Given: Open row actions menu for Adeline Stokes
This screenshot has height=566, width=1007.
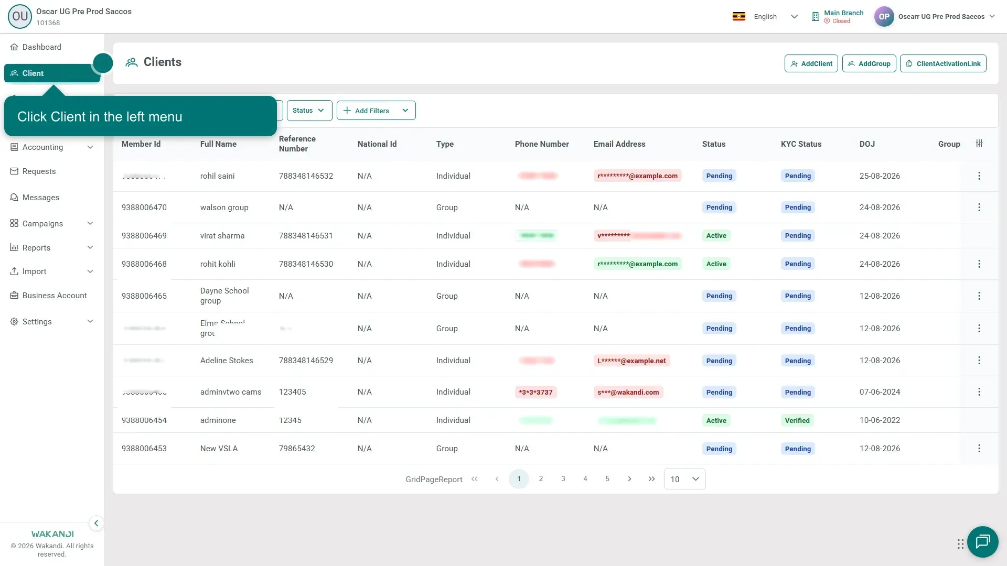Looking at the screenshot, I should [x=979, y=361].
